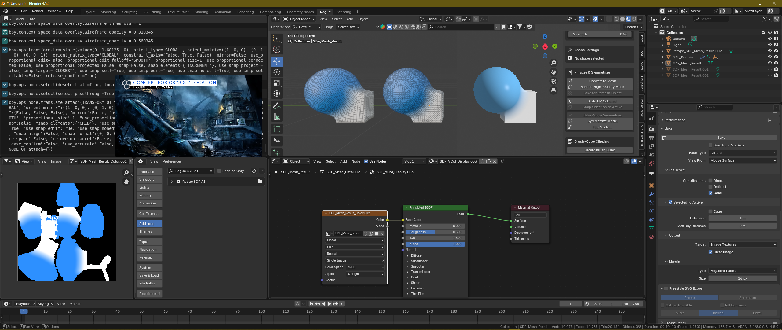Viewport: 782px width, 330px height.
Task: Activate the Add Cube tool in viewport
Action: [277, 129]
